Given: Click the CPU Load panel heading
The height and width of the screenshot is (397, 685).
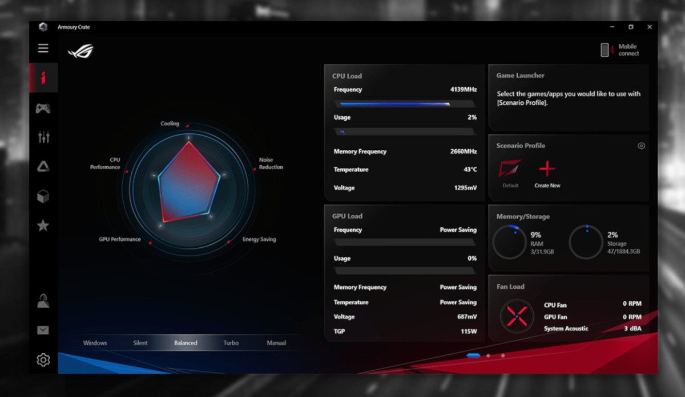Looking at the screenshot, I should (347, 76).
